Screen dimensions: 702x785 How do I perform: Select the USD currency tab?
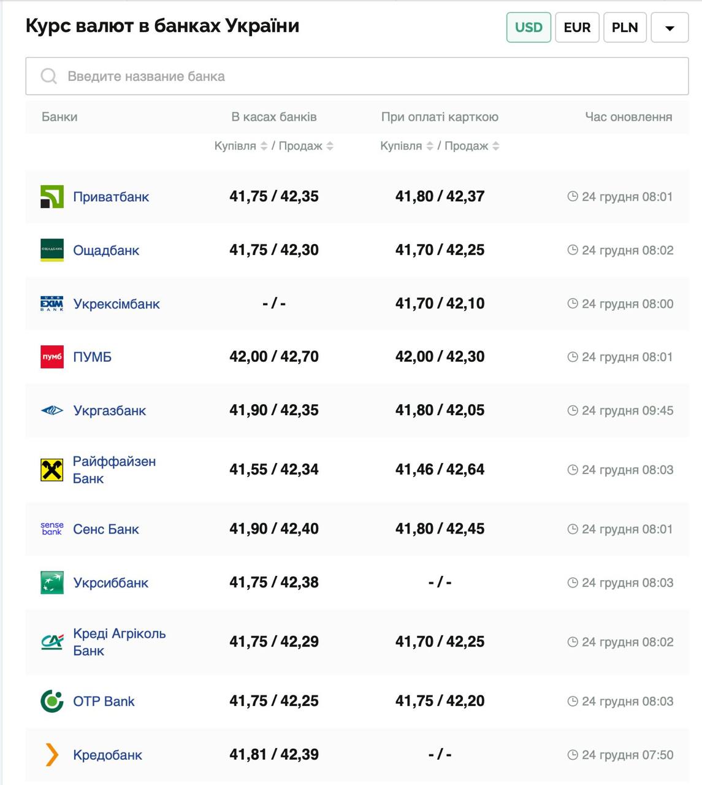pos(528,28)
